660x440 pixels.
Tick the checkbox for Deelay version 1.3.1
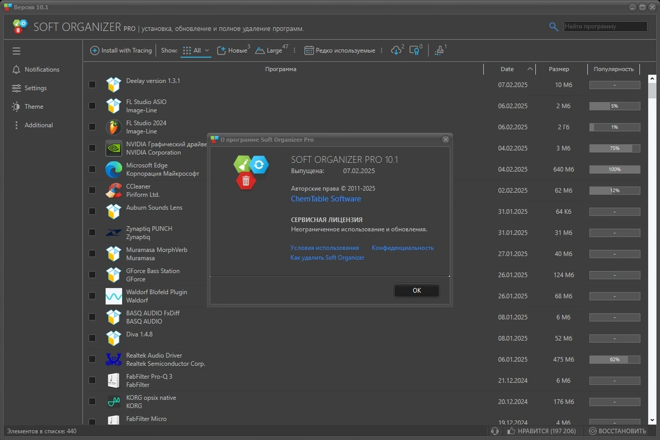92,85
